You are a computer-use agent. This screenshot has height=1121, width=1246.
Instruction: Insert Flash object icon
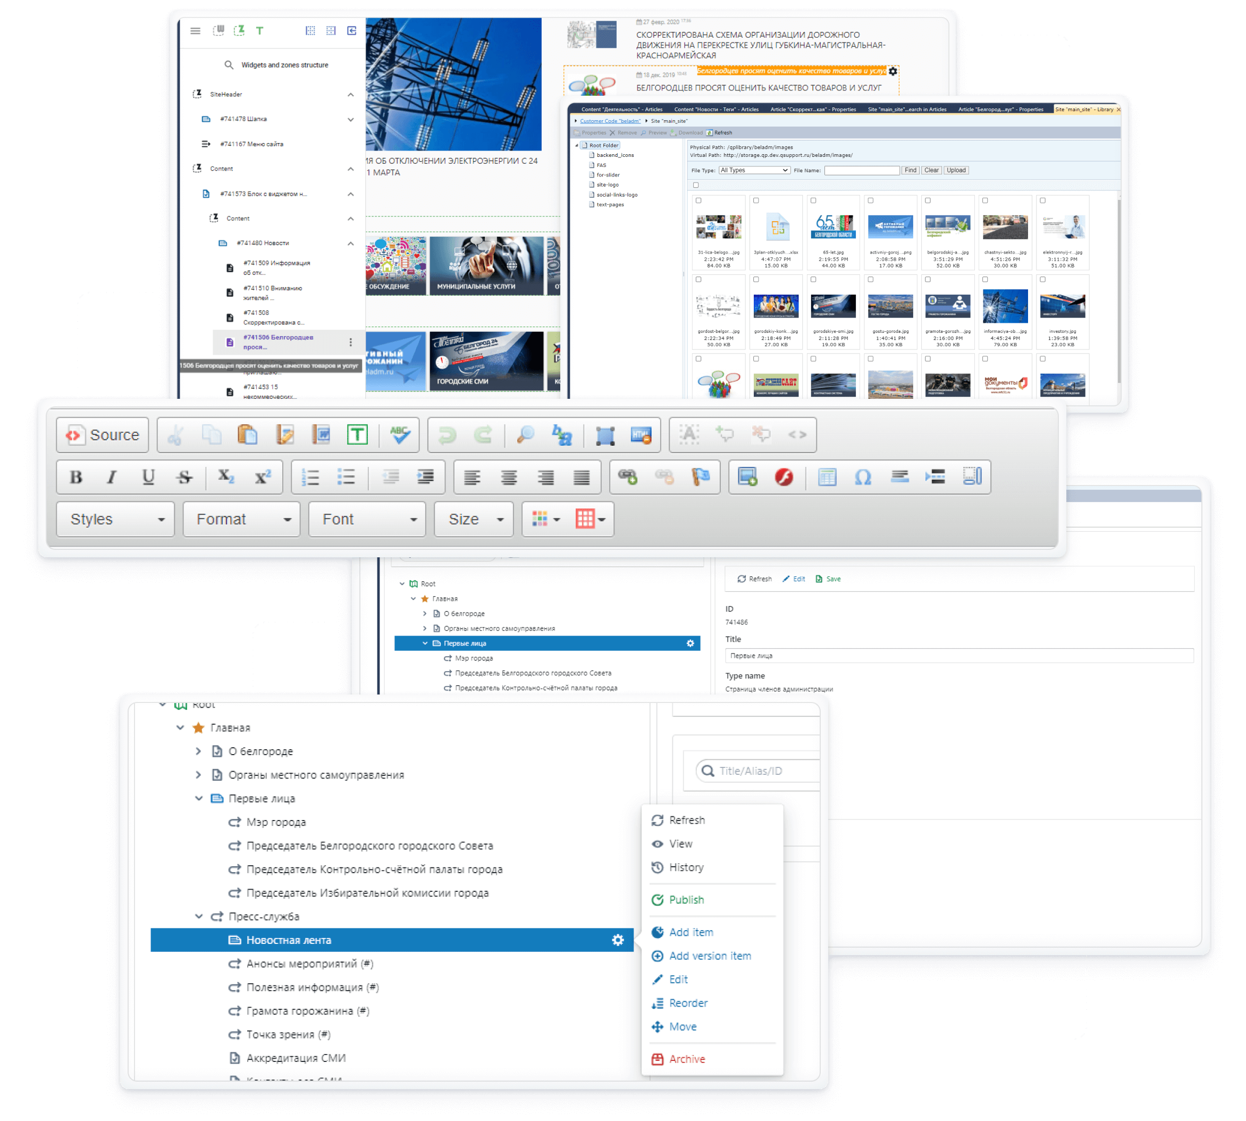click(x=784, y=478)
